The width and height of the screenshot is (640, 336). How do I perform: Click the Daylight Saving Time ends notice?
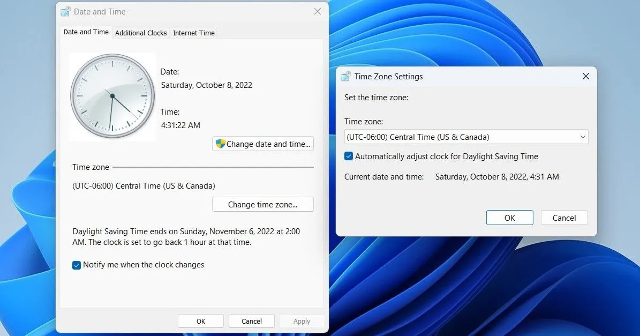coord(186,237)
